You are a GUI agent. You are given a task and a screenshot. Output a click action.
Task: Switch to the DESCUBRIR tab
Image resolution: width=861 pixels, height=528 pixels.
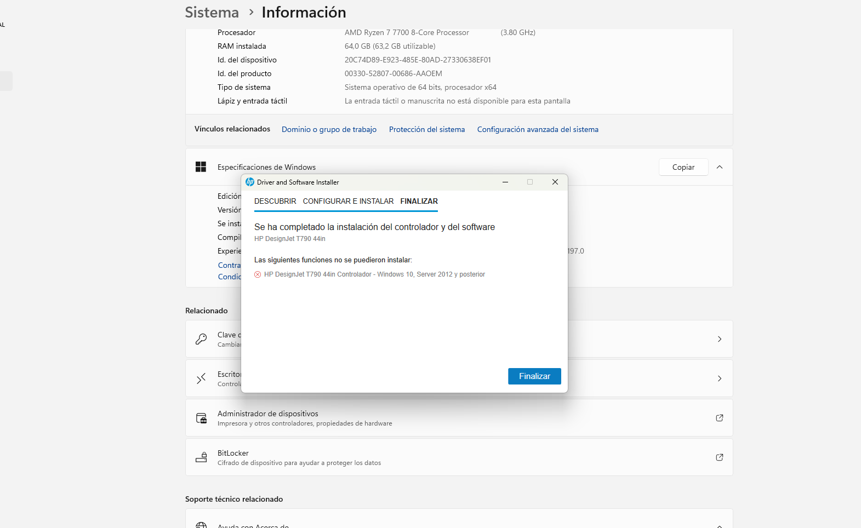pyautogui.click(x=275, y=202)
